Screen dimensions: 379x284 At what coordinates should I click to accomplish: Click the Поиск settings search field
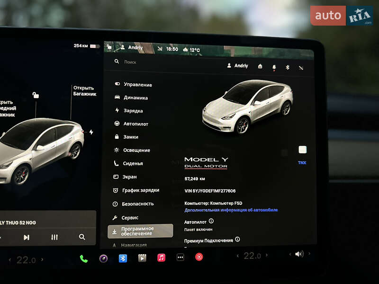click(130, 62)
